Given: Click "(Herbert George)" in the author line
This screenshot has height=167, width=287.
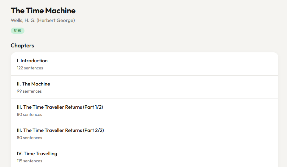Looking at the screenshot, I should click(56, 20).
